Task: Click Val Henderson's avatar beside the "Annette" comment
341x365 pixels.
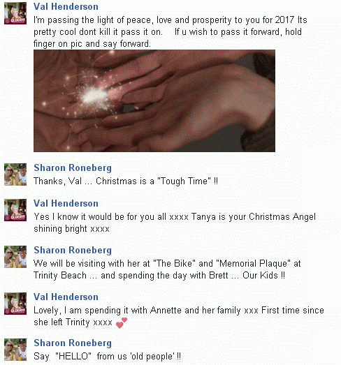Action: pos(15,304)
